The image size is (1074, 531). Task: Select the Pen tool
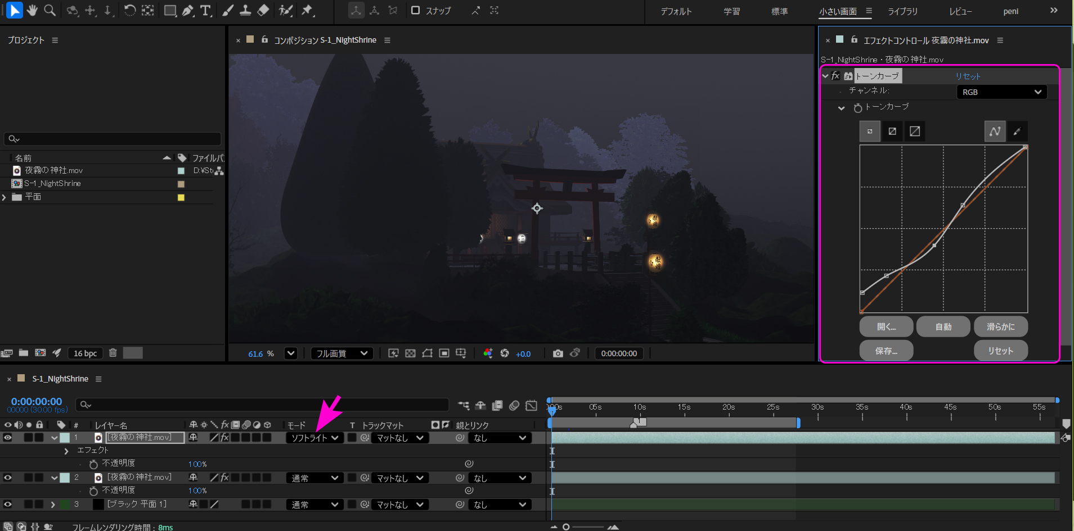188,10
